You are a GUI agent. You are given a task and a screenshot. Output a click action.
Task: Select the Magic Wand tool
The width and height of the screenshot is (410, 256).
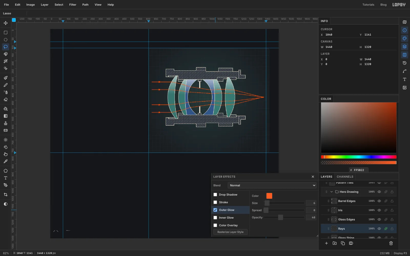click(x=6, y=61)
